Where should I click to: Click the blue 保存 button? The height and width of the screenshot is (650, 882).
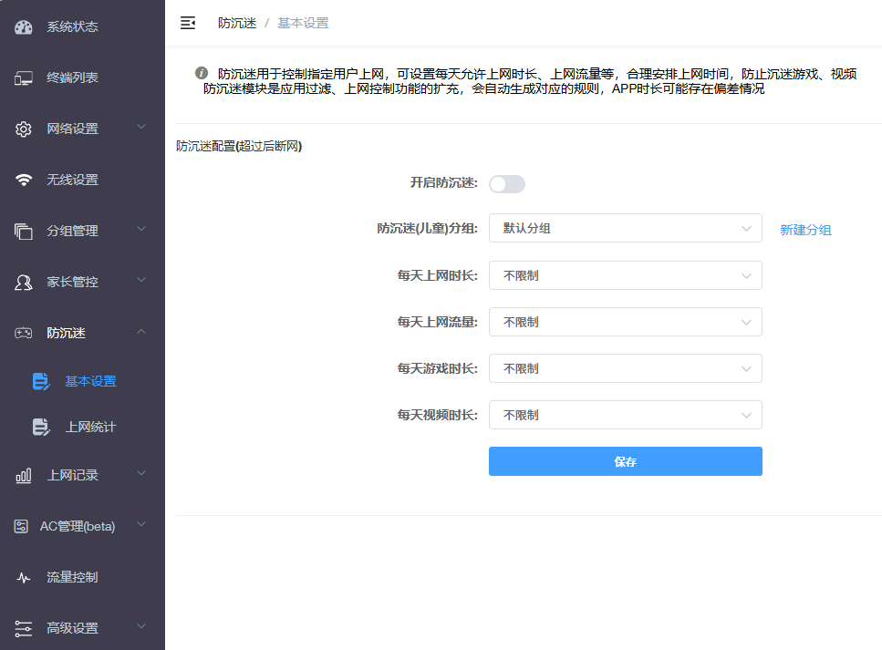(x=625, y=461)
